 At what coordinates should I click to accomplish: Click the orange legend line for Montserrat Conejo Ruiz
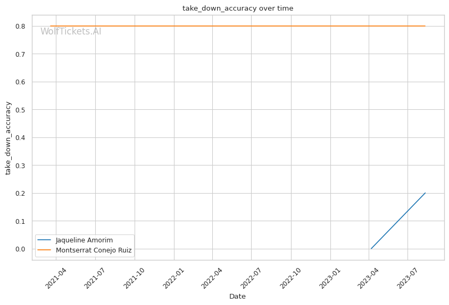(x=45, y=250)
